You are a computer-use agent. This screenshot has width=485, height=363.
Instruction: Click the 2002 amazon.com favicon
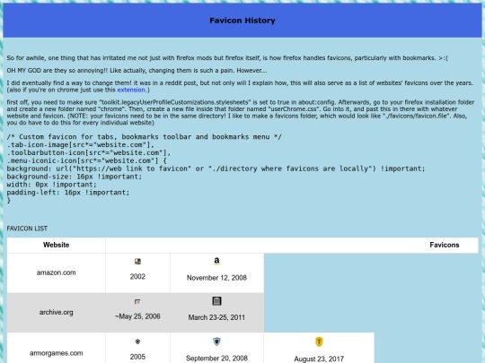[x=137, y=262]
